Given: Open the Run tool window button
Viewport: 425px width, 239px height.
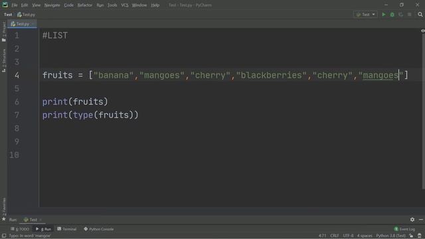Looking at the screenshot, I should (x=43, y=229).
